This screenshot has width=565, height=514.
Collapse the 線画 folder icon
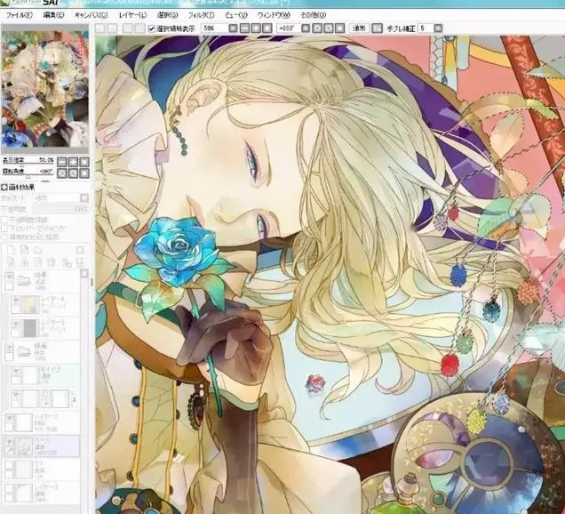[24, 351]
